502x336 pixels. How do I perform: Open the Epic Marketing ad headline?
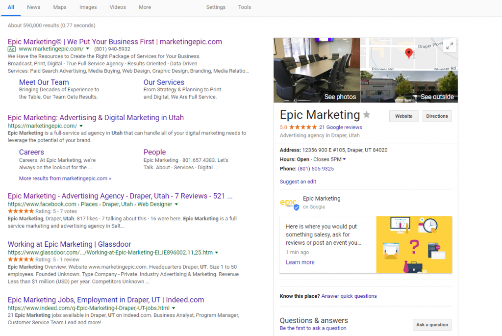[115, 42]
